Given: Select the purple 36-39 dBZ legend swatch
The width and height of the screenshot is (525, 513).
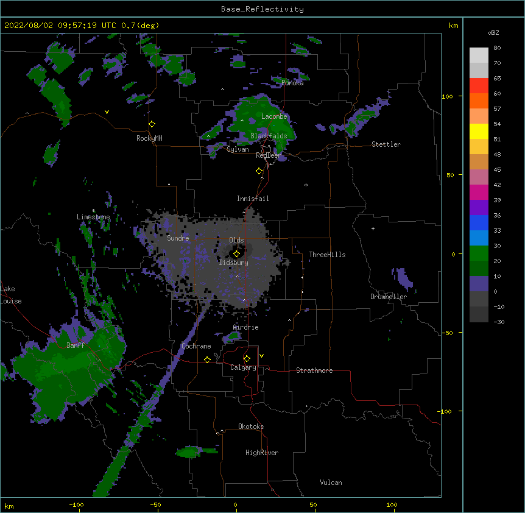Looking at the screenshot, I should pos(479,208).
